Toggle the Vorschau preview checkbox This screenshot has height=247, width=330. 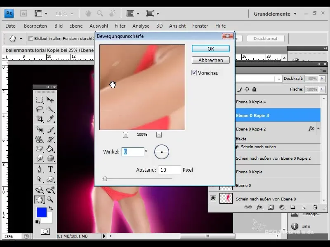click(194, 73)
